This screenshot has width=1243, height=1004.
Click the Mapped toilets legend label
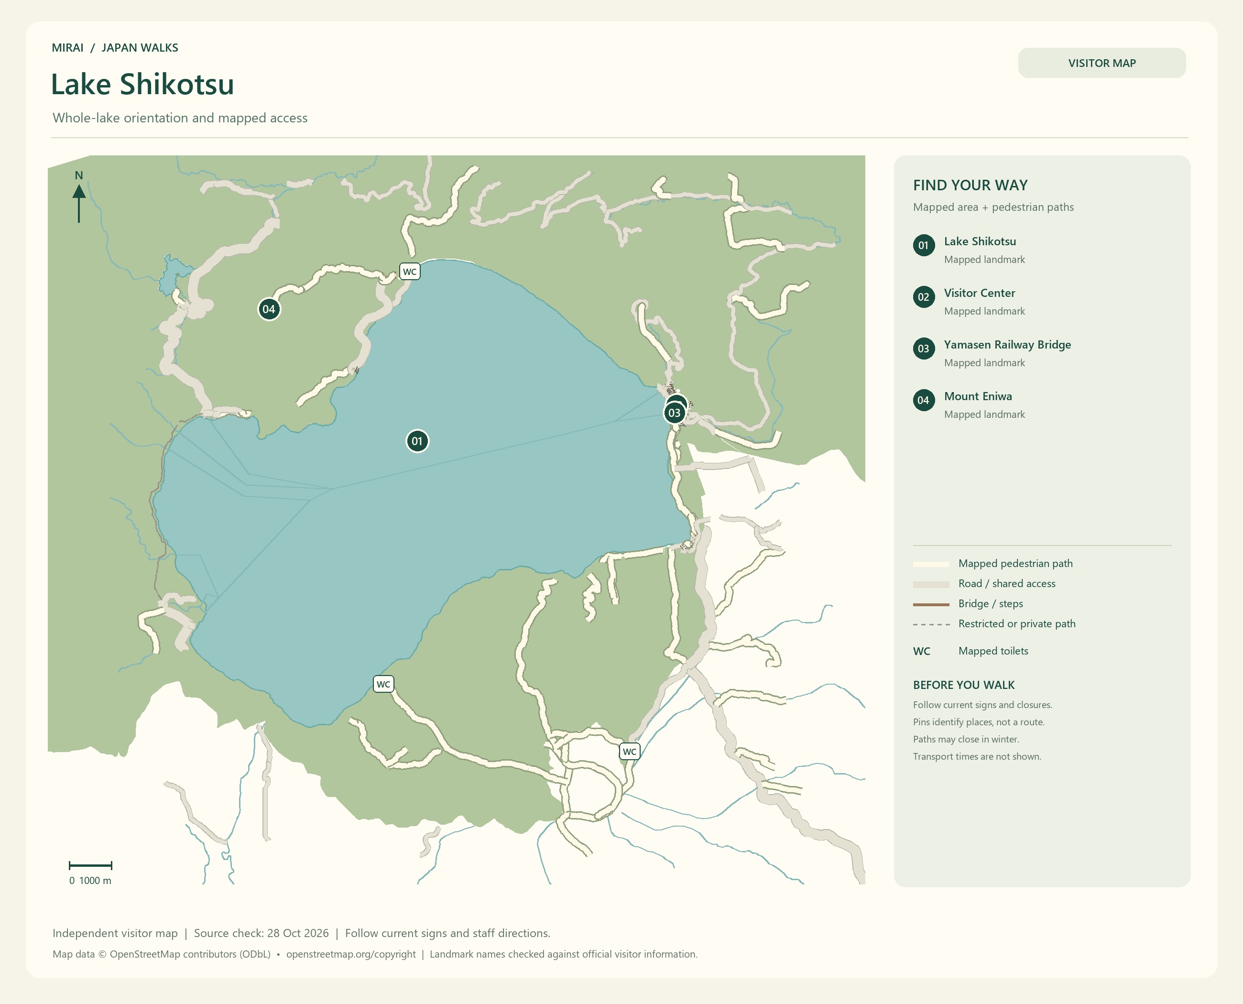point(993,651)
